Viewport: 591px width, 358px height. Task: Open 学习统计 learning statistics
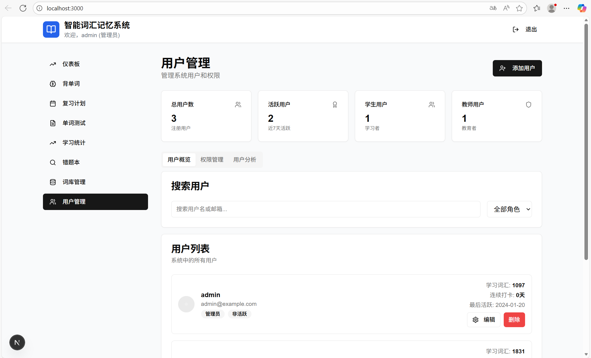tap(74, 143)
